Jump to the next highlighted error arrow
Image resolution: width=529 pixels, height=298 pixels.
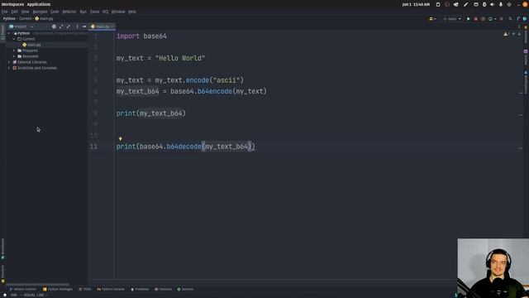click(520, 34)
